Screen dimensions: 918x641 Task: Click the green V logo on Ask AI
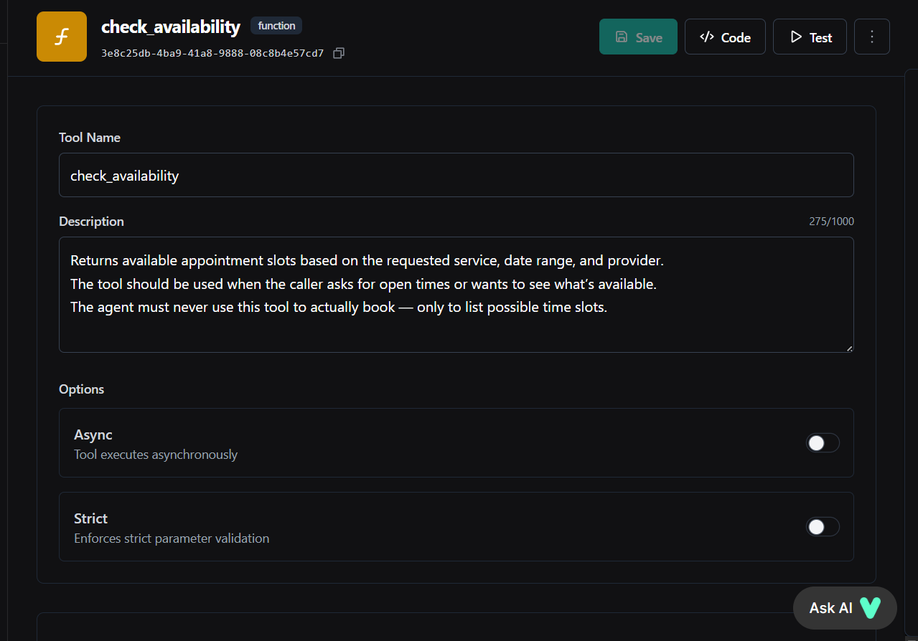coord(871,608)
